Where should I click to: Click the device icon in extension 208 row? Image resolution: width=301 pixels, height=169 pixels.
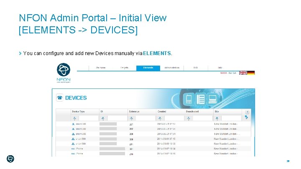coord(73,139)
